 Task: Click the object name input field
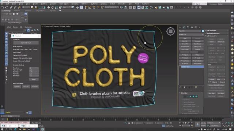pos(190,31)
